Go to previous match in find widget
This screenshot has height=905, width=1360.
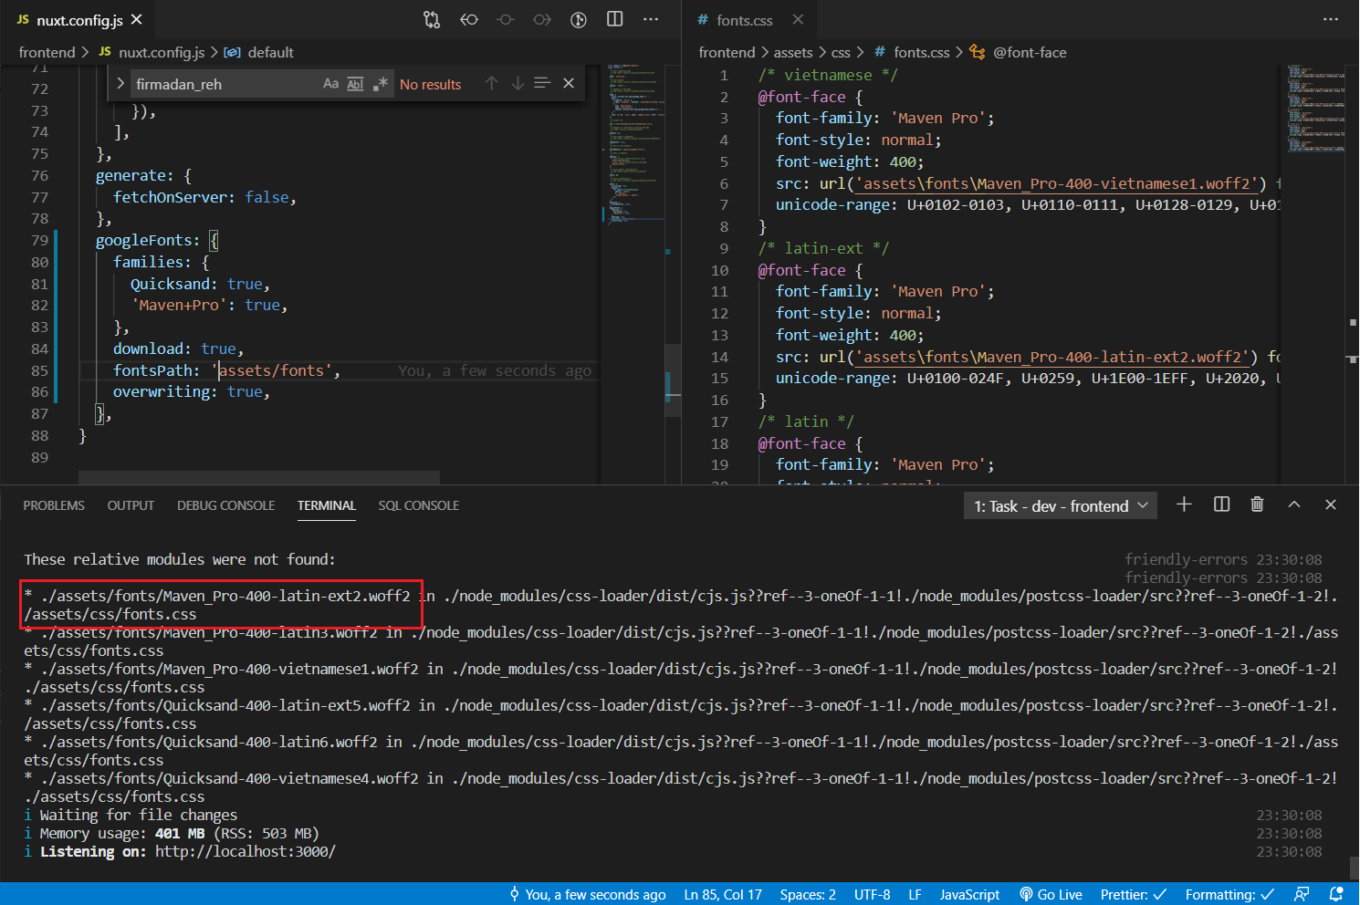point(492,83)
